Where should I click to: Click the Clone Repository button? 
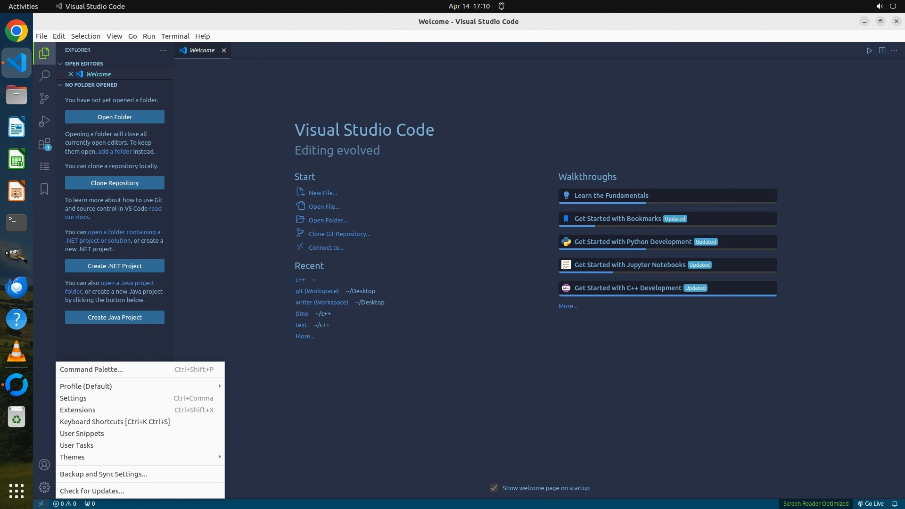tap(115, 183)
